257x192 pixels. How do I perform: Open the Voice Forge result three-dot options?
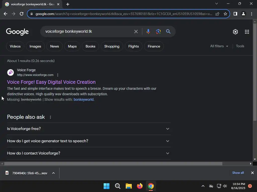coord(57,75)
